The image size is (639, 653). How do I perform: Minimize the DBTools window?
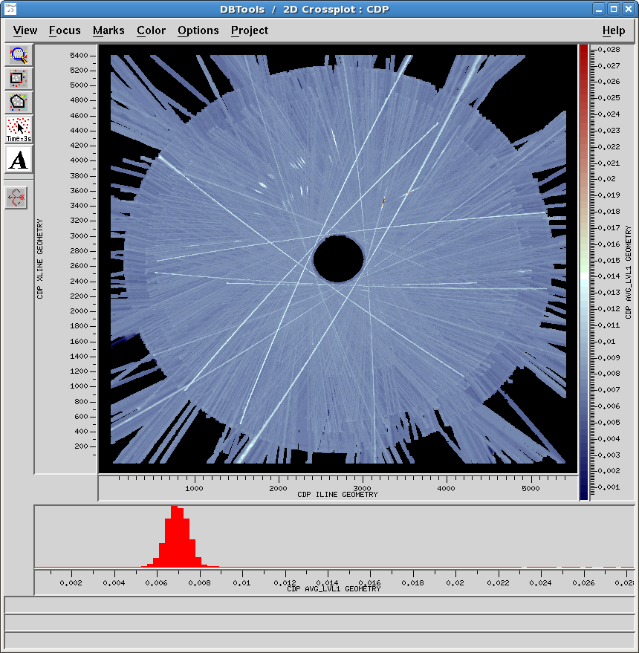pos(599,9)
